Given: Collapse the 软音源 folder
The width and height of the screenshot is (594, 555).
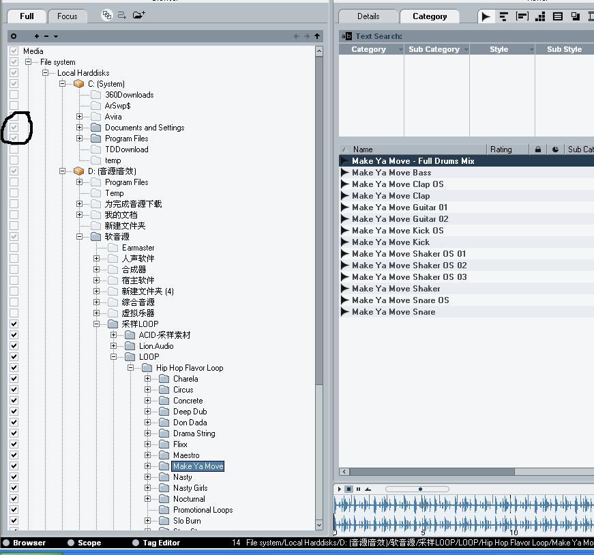Looking at the screenshot, I should coord(79,237).
